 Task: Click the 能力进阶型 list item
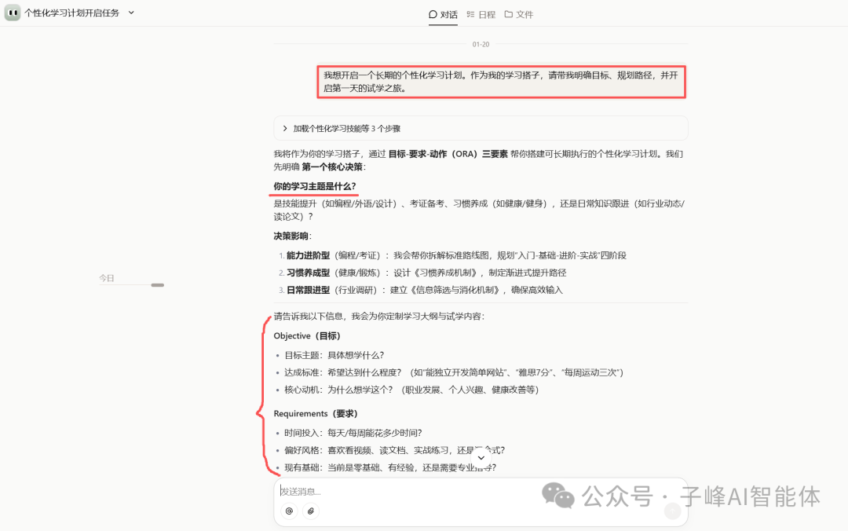click(x=456, y=255)
